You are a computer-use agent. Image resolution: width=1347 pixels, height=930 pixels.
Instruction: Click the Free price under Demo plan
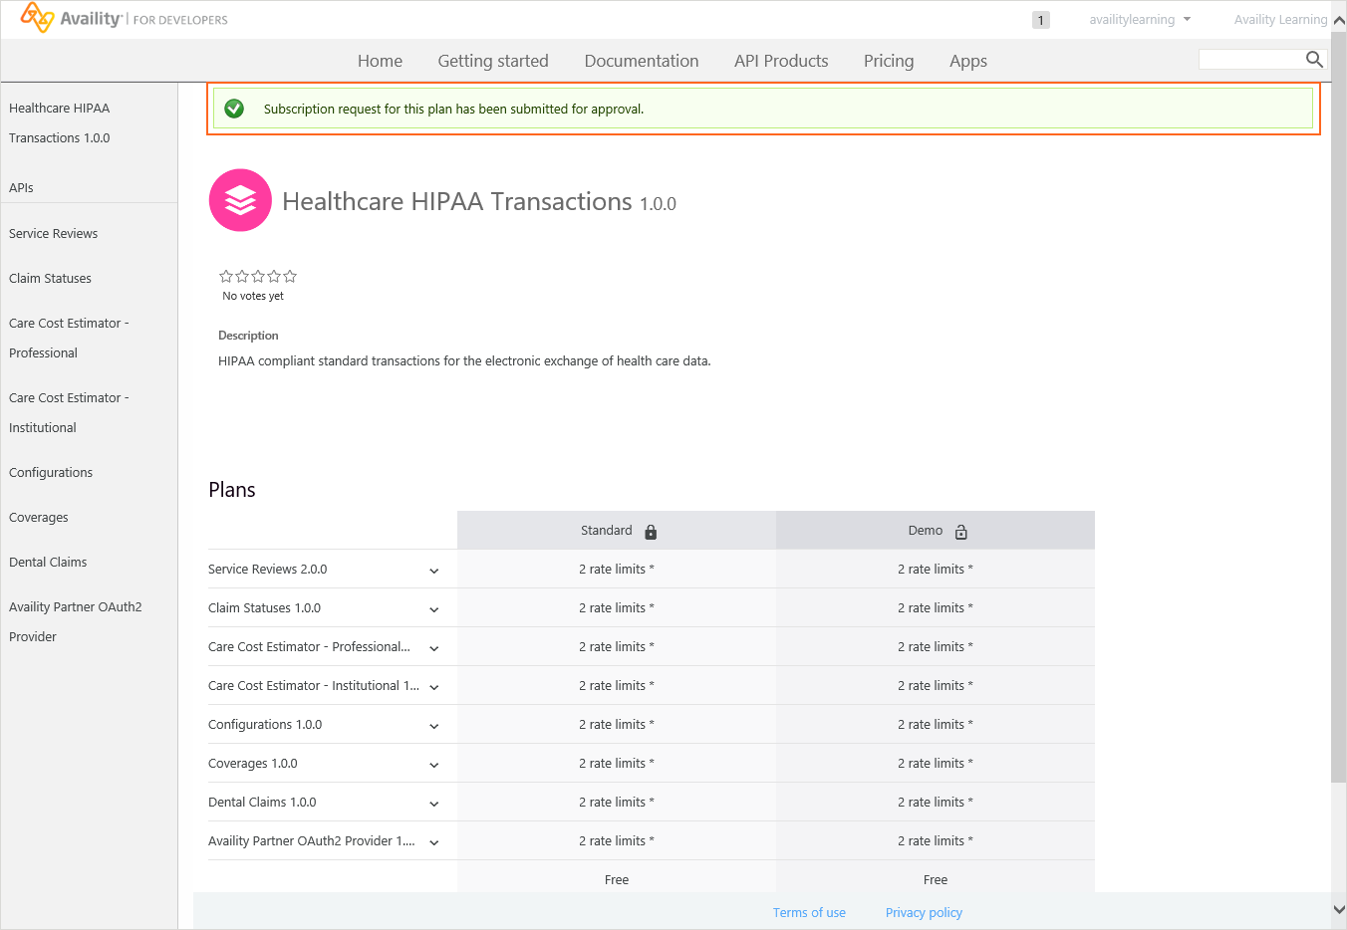936,879
